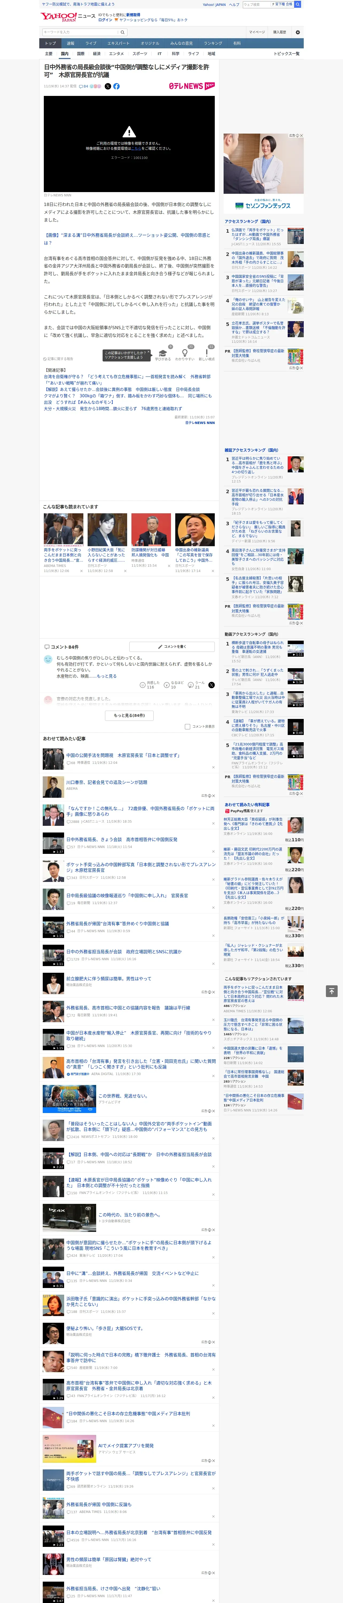React with 新しい視点 exclamation icon
This screenshot has height=1603, width=343.
click(207, 353)
